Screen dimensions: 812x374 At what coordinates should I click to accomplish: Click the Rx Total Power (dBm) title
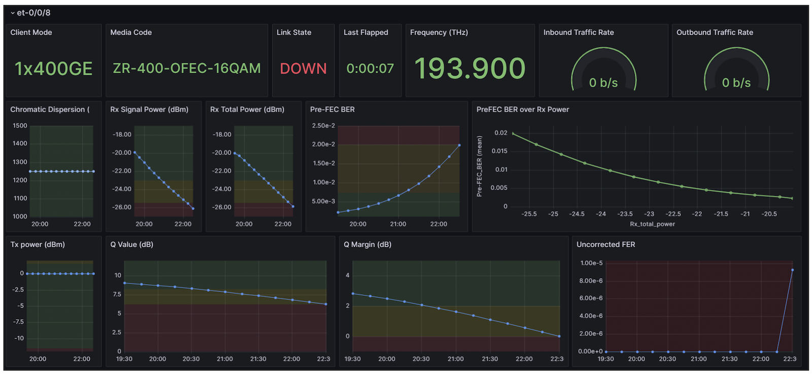247,110
